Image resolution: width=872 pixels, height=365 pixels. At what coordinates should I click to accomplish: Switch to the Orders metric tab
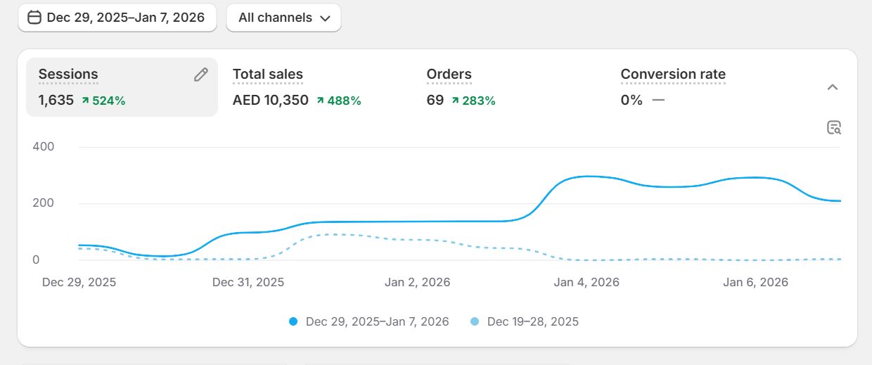(449, 74)
